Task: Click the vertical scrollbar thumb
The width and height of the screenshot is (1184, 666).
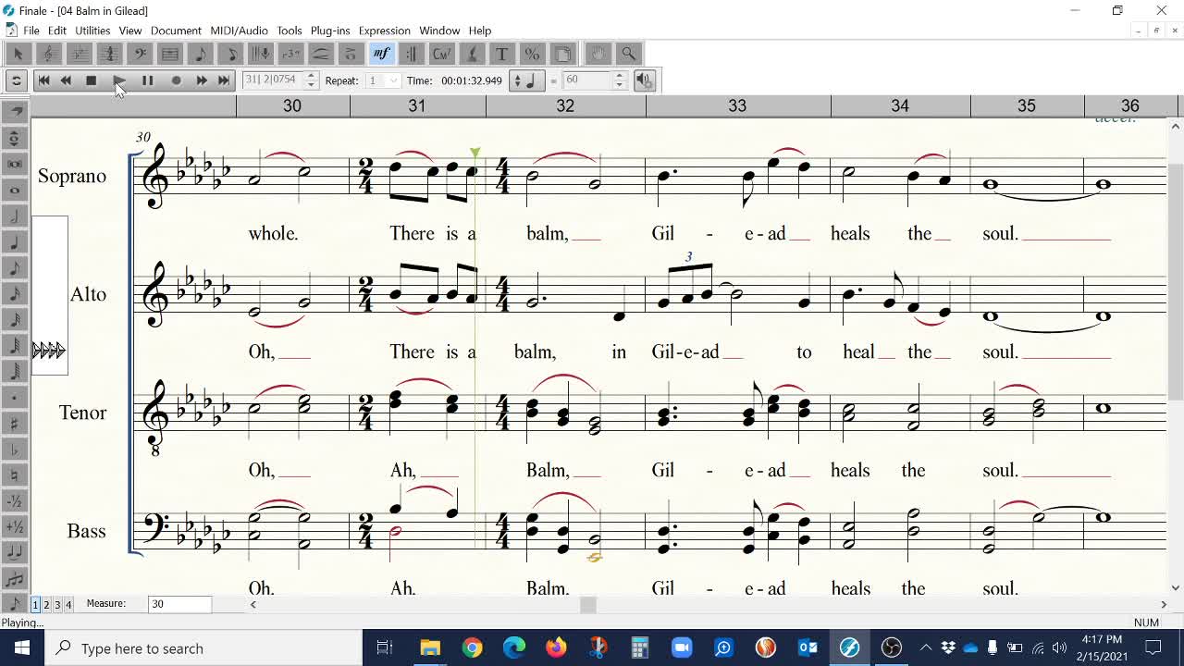Action: click(x=1176, y=284)
